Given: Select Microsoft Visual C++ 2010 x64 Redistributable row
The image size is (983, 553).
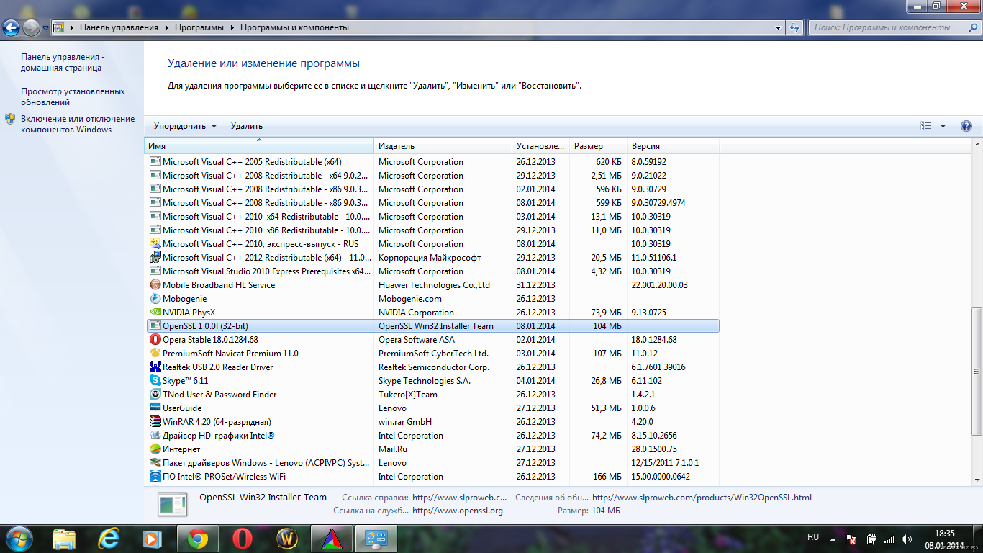Looking at the screenshot, I should pyautogui.click(x=432, y=216).
